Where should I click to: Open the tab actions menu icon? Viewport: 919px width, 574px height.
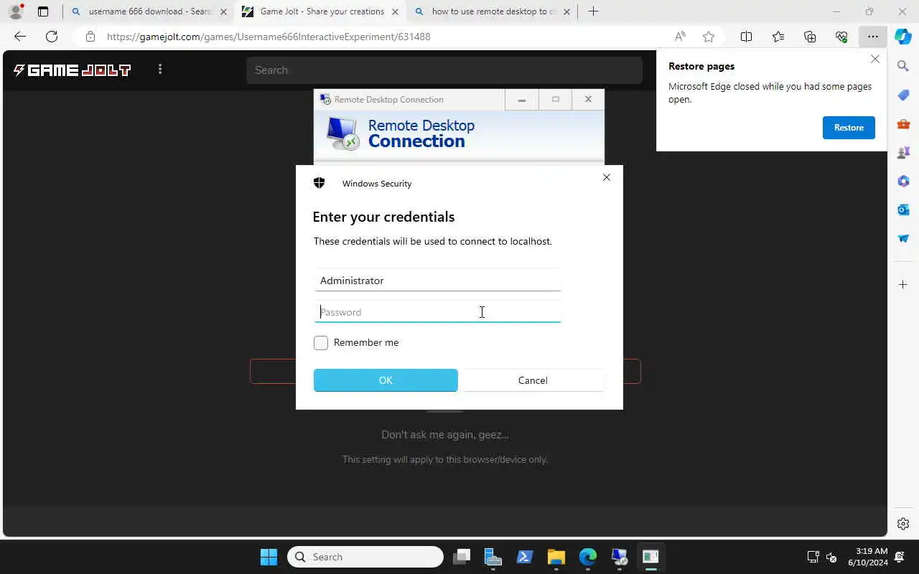click(43, 11)
